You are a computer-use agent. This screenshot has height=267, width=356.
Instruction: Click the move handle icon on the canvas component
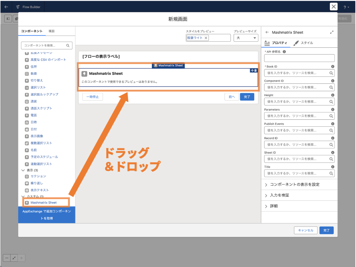[x=252, y=71]
